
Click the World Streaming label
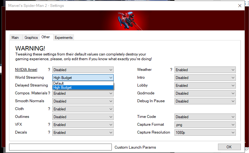click(29, 77)
